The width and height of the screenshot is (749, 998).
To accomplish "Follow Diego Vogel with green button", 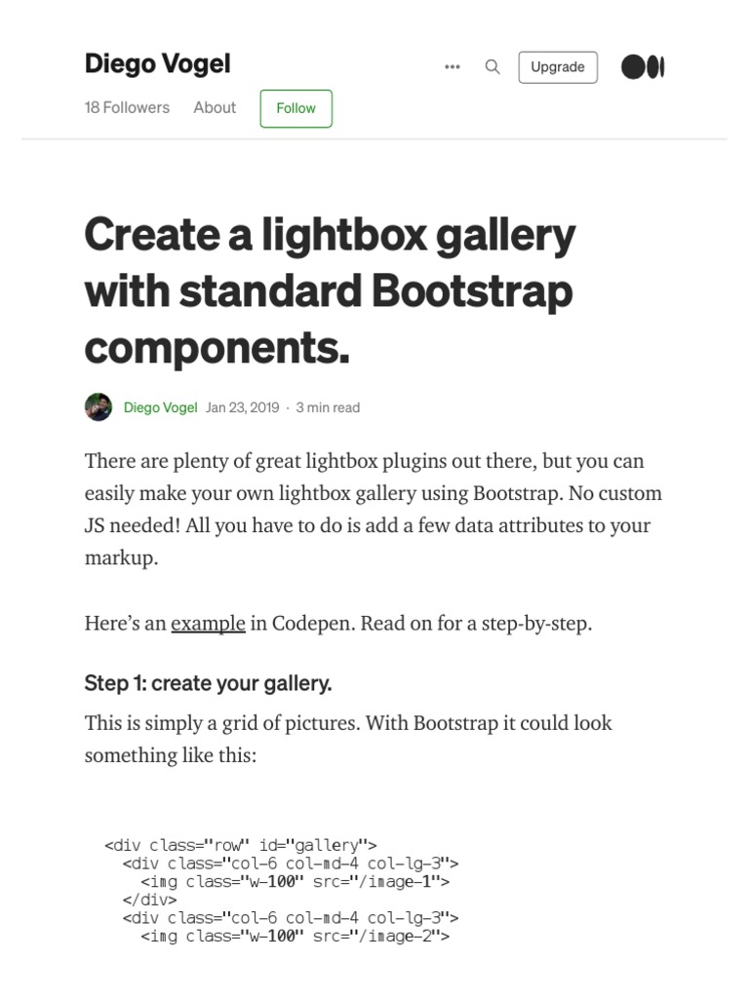I will 296,109.
